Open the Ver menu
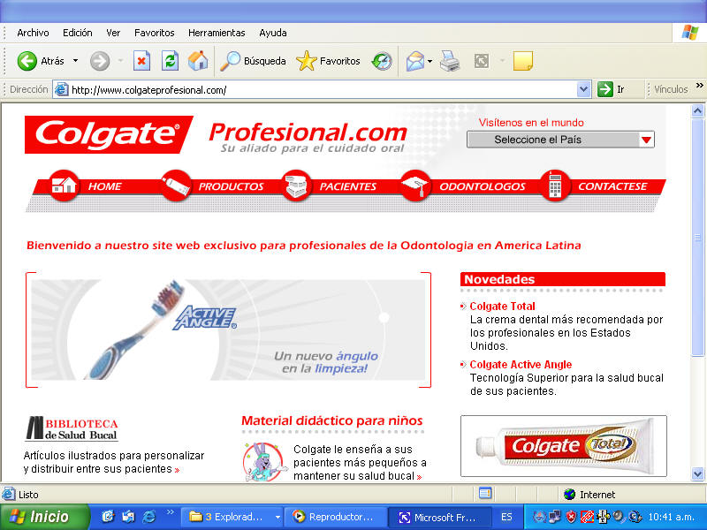This screenshot has height=530, width=707. pos(113,33)
